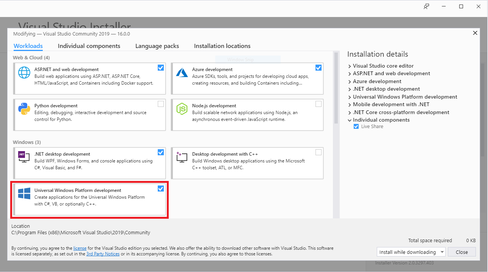
Task: Click the Desktop development with C++ icon
Action: pyautogui.click(x=182, y=157)
